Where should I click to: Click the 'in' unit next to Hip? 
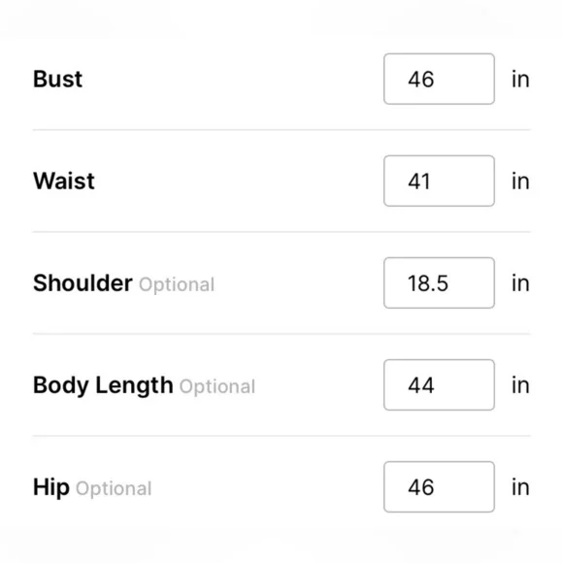(520, 487)
